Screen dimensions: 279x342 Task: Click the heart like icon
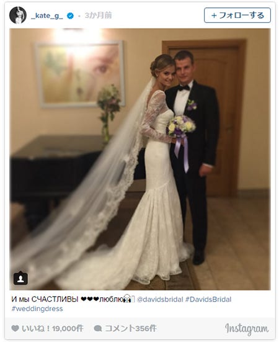15,328
